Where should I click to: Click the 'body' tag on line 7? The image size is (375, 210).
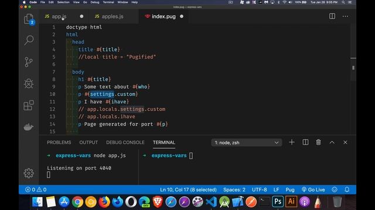point(78,72)
